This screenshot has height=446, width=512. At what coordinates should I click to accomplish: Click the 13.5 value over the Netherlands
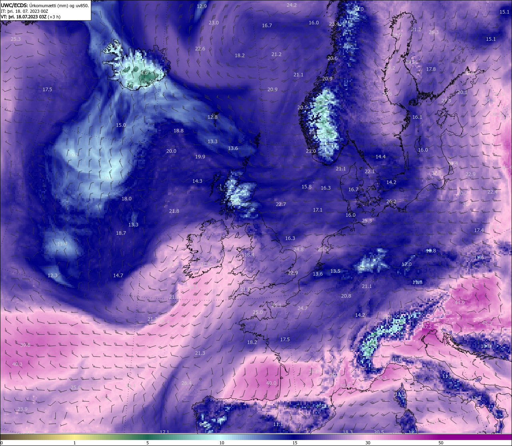point(335,271)
